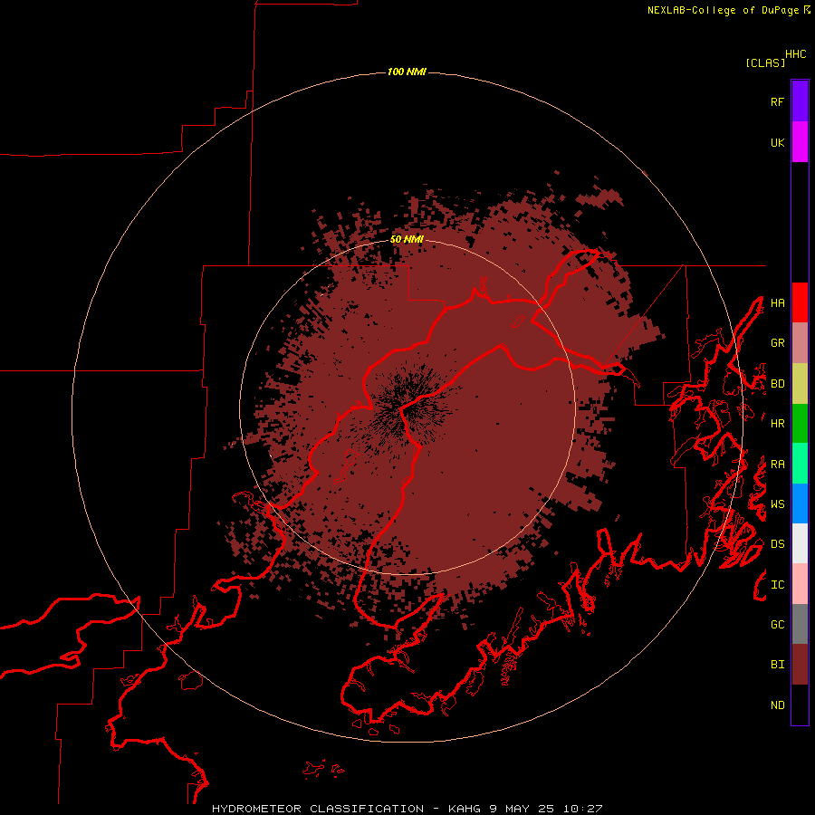Click the ND legend label

(777, 705)
